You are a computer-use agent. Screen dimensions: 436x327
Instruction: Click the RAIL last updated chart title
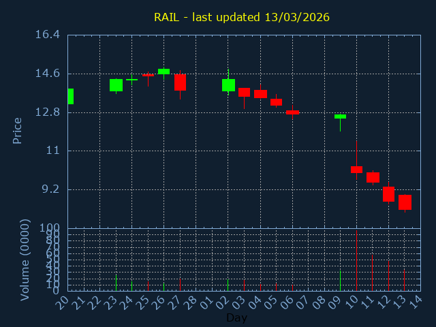(242, 17)
